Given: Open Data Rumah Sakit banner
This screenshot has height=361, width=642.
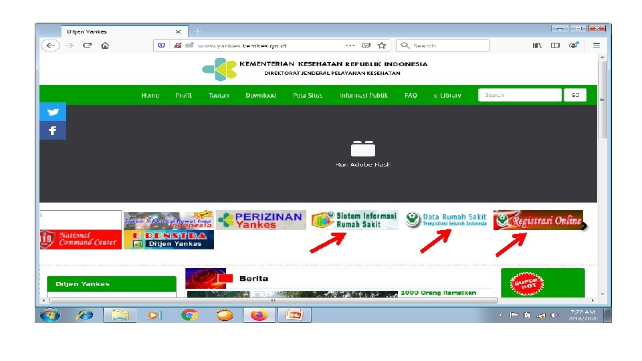Looking at the screenshot, I should (x=446, y=220).
